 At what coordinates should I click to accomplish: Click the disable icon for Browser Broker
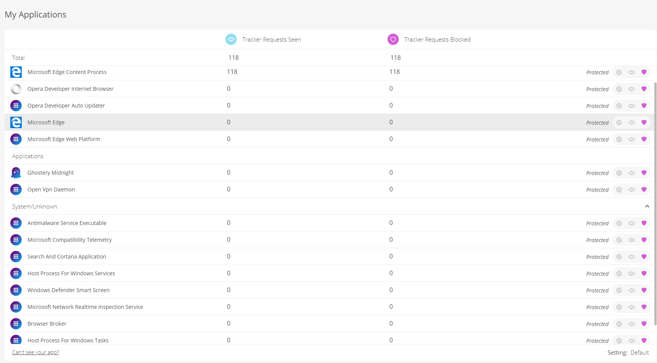619,324
